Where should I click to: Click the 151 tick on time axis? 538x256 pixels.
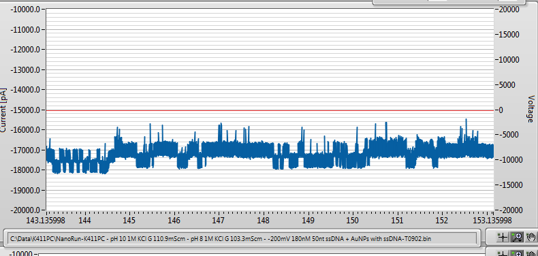(x=397, y=221)
